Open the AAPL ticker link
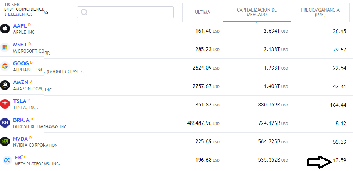The image size is (353, 171). pyautogui.click(x=20, y=26)
